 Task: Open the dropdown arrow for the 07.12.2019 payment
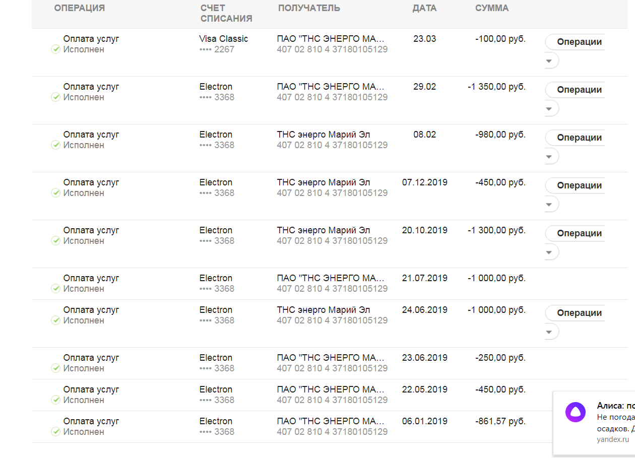550,205
